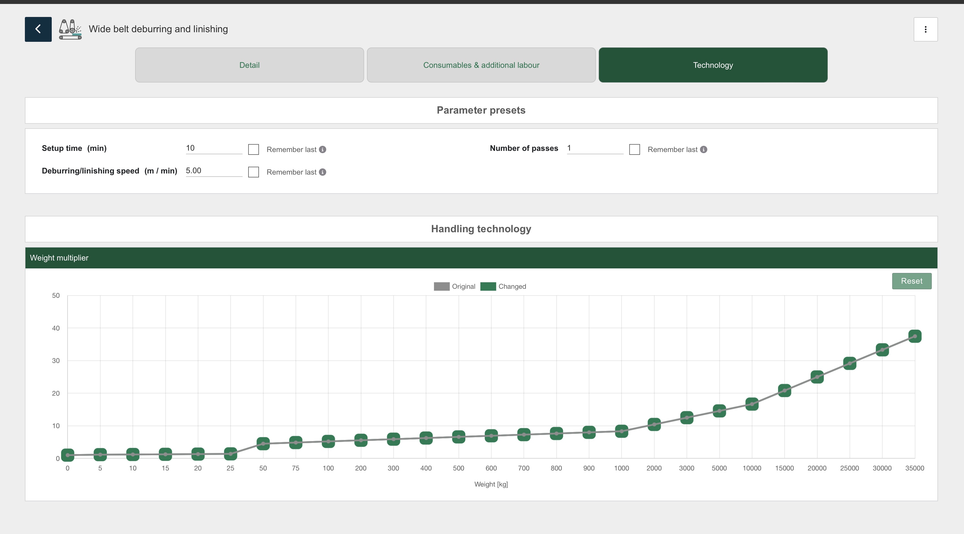Click the Number of passes input field
The width and height of the screenshot is (964, 534).
pos(595,148)
